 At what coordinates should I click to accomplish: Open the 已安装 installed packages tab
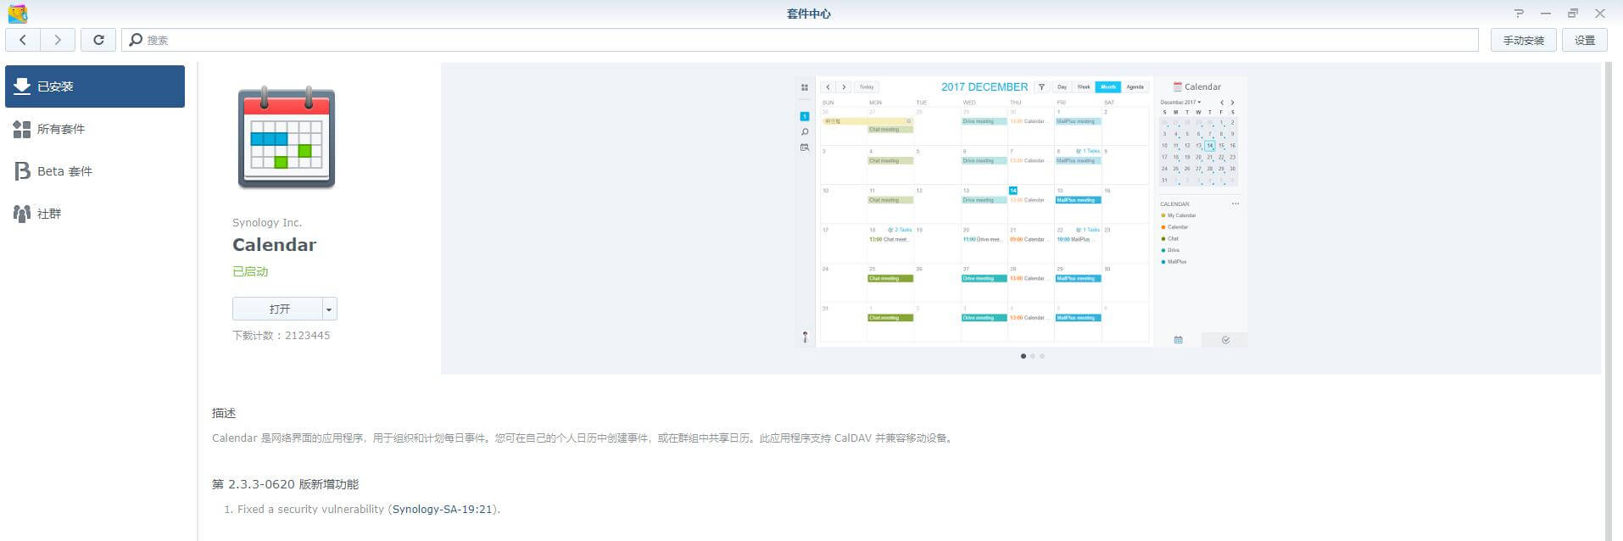point(95,86)
